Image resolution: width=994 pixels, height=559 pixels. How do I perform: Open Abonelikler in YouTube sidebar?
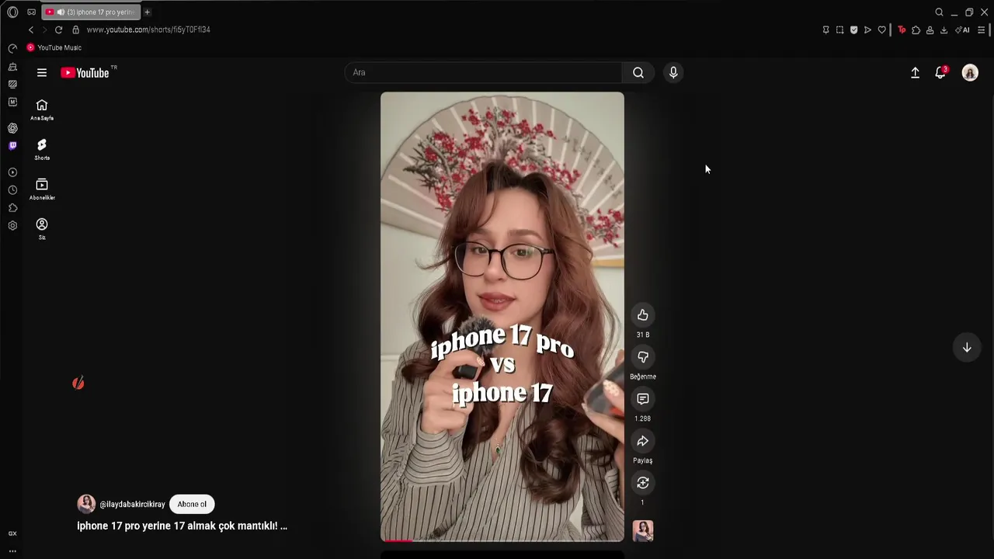tap(42, 189)
